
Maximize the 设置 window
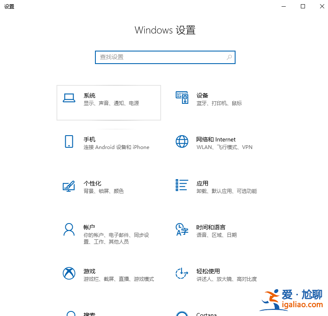click(303, 7)
